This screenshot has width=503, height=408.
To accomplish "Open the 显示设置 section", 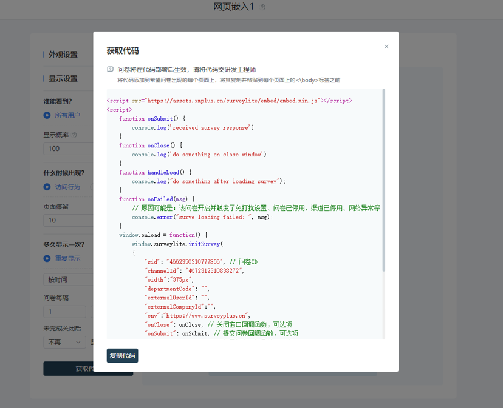I will [x=63, y=79].
